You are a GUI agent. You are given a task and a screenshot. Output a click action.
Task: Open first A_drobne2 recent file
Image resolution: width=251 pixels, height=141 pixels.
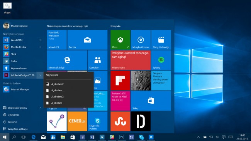click(69, 84)
